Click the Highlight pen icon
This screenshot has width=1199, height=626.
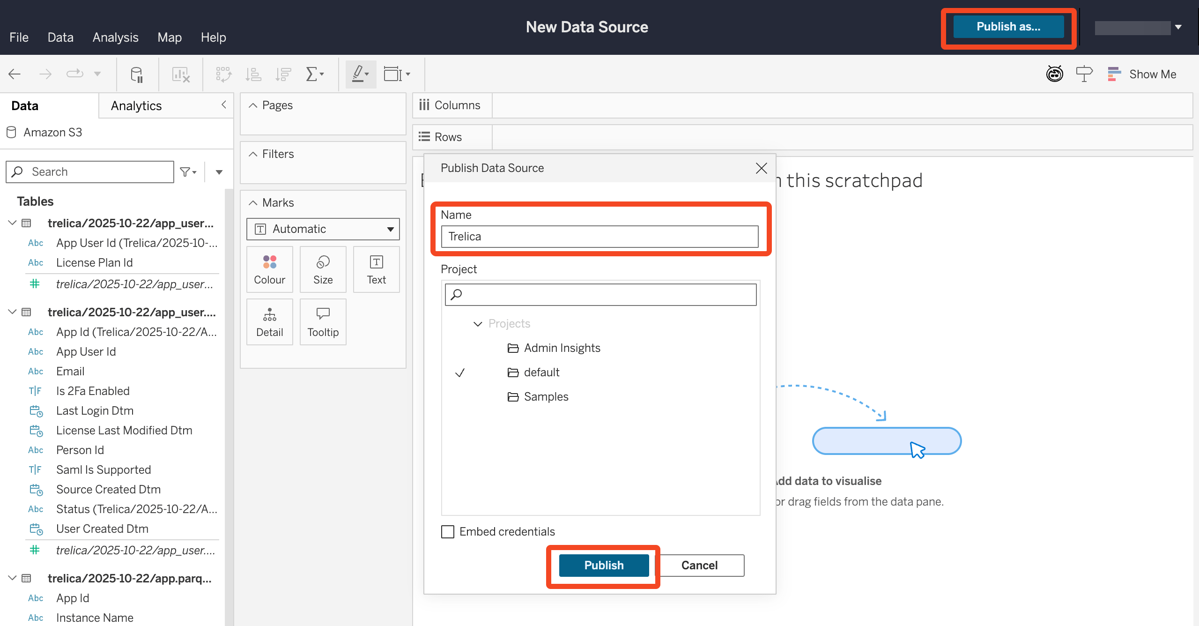361,74
